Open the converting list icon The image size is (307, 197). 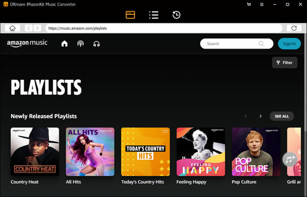[153, 15]
